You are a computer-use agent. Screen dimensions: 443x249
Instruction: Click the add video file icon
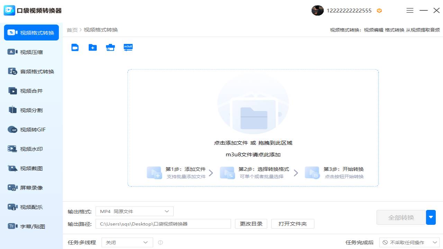75,47
